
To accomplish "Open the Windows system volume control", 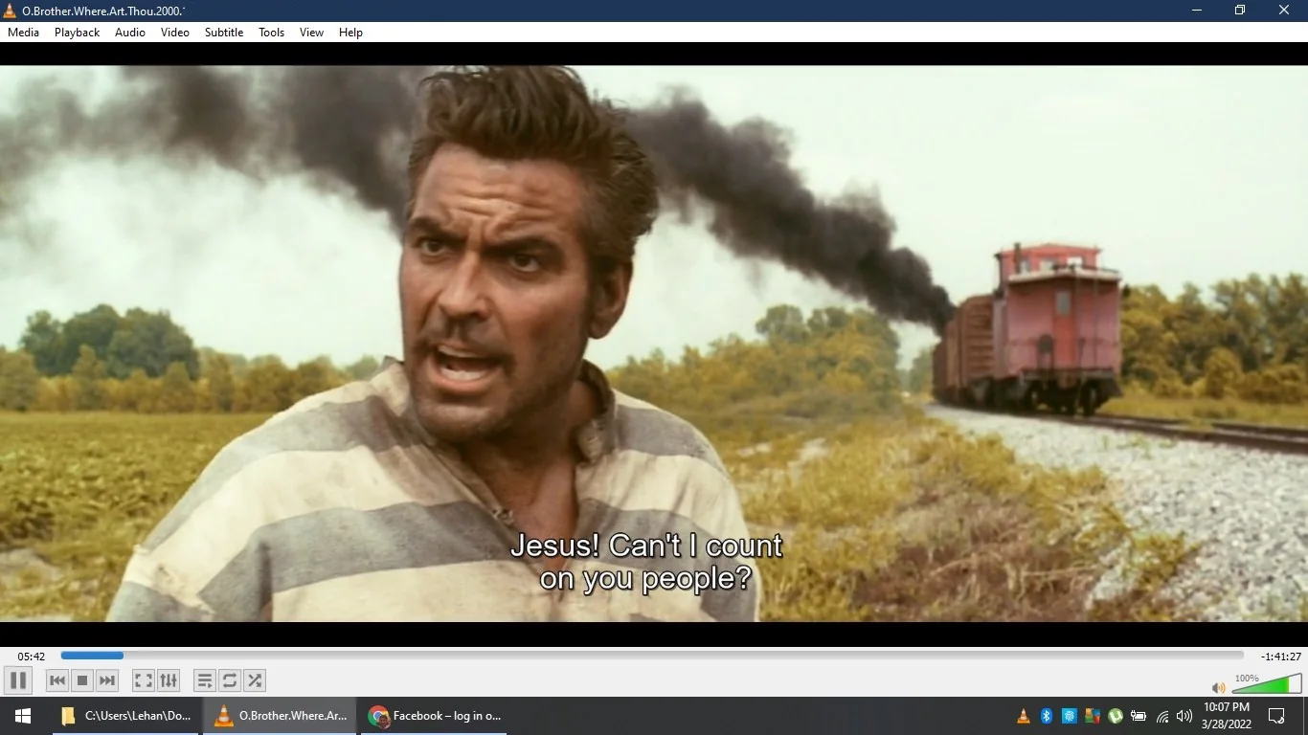I will click(x=1184, y=716).
